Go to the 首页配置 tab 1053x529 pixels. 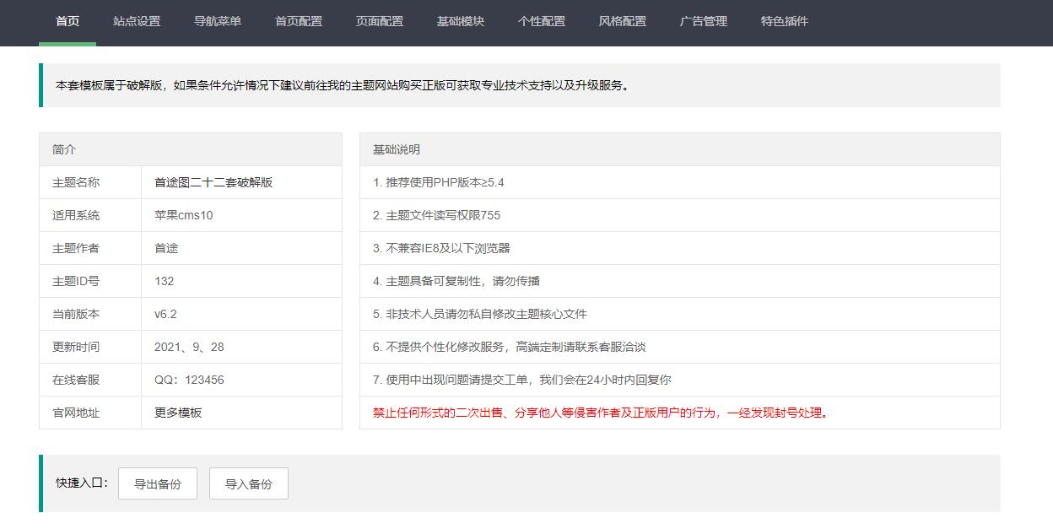pyautogui.click(x=299, y=21)
